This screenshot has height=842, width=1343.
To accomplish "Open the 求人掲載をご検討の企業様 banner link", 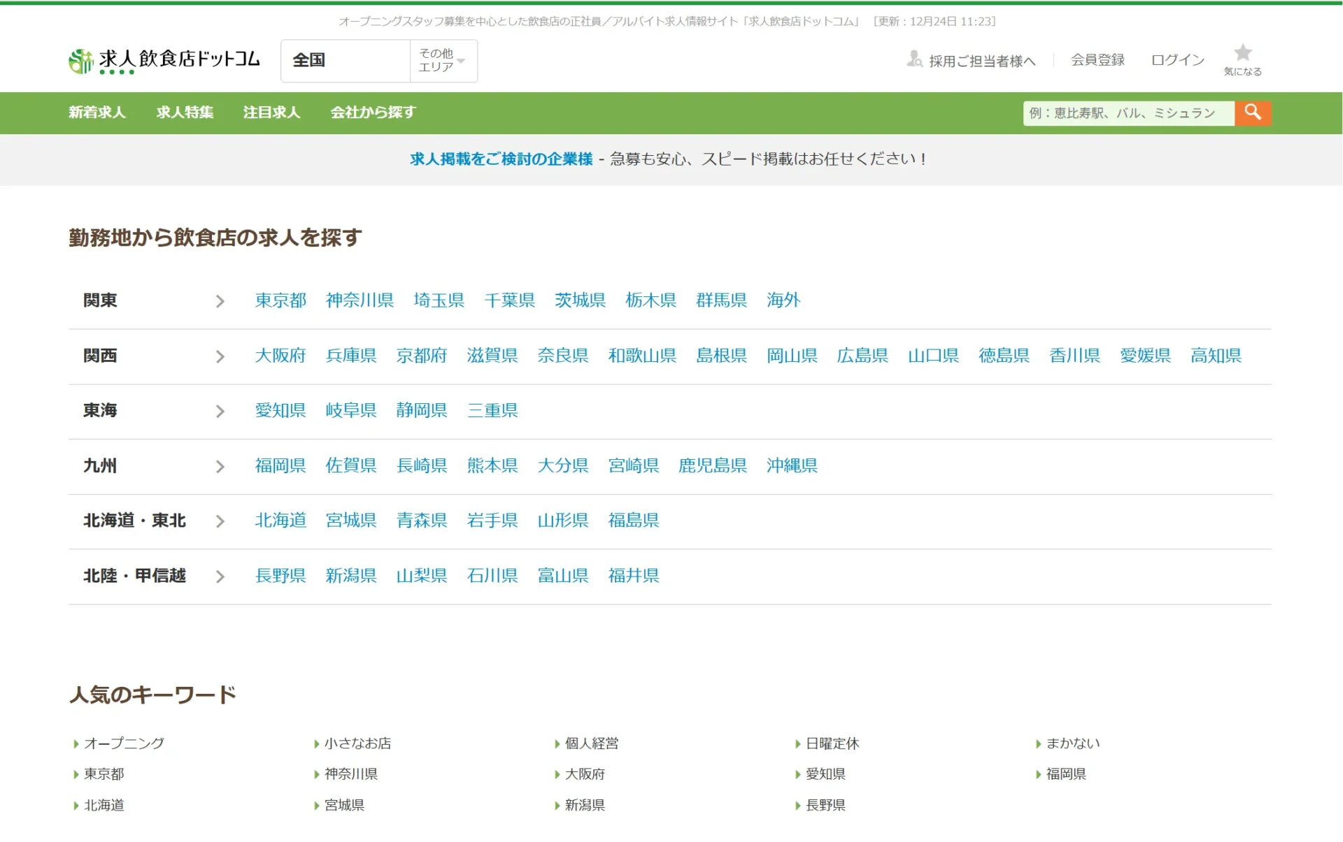I will point(501,159).
